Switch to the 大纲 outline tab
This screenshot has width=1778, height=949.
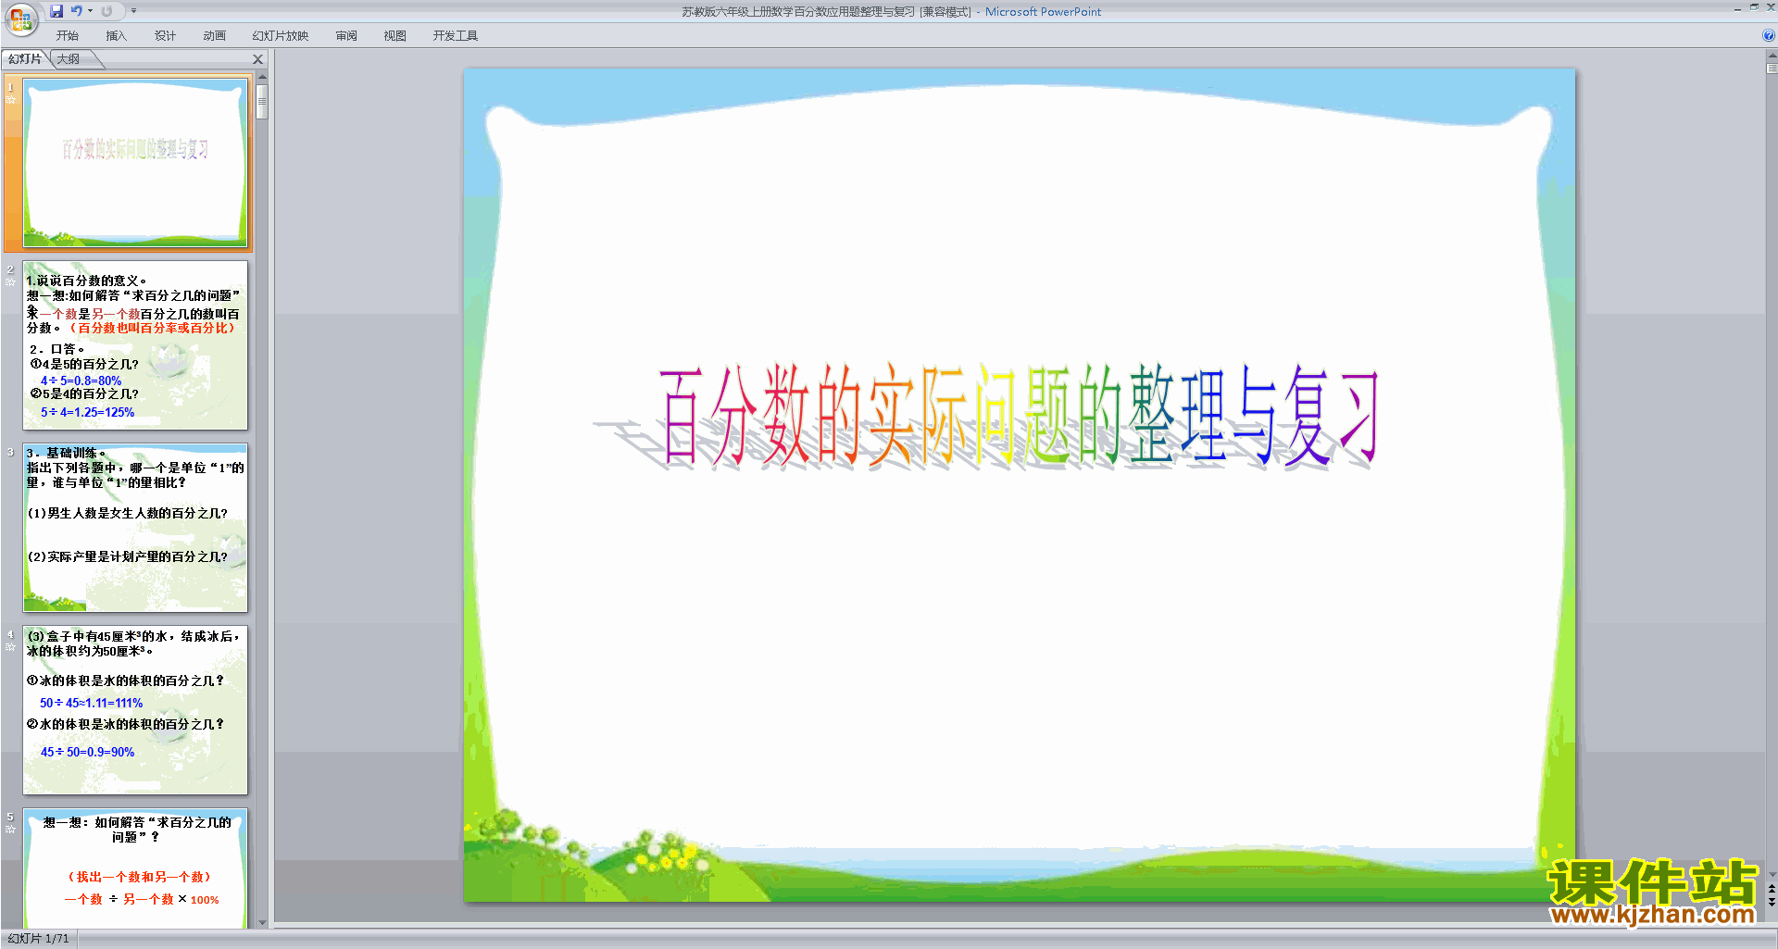click(69, 59)
